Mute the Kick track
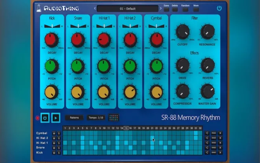The height and width of the screenshot is (163, 260). point(54,153)
